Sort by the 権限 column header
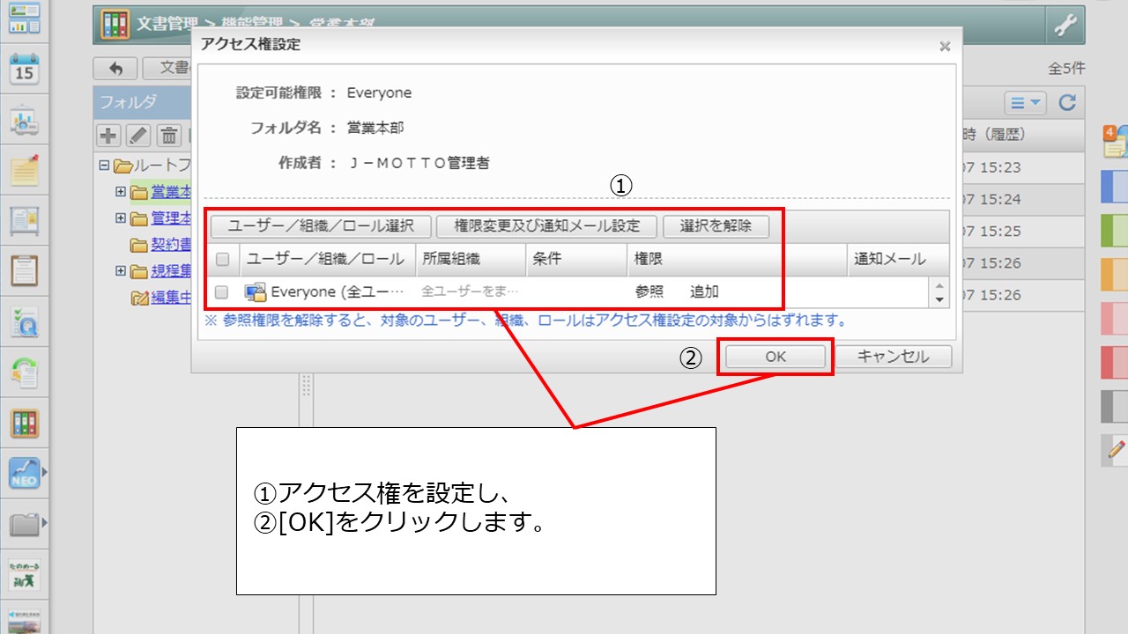 738,259
